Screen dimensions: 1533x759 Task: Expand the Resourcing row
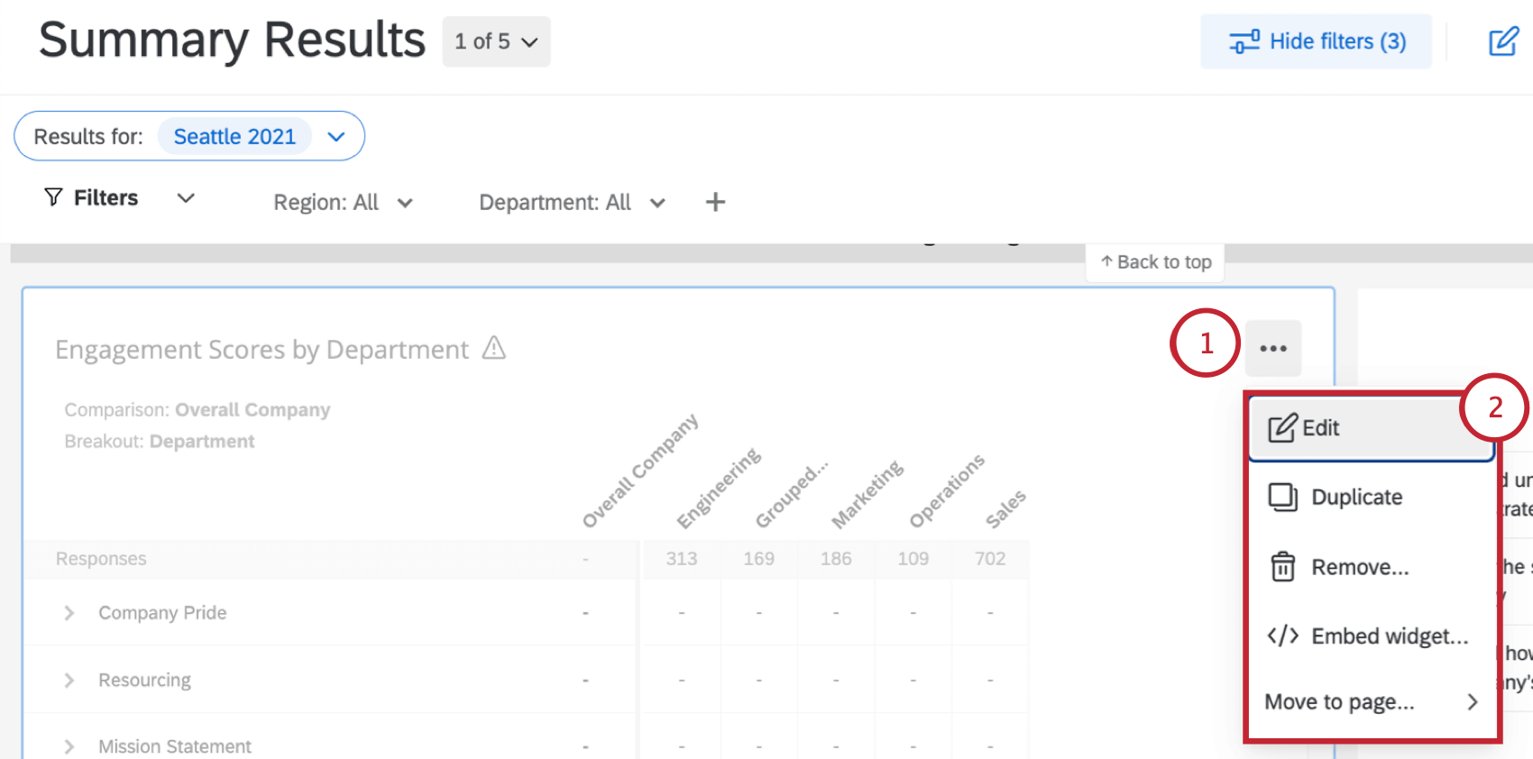69,681
